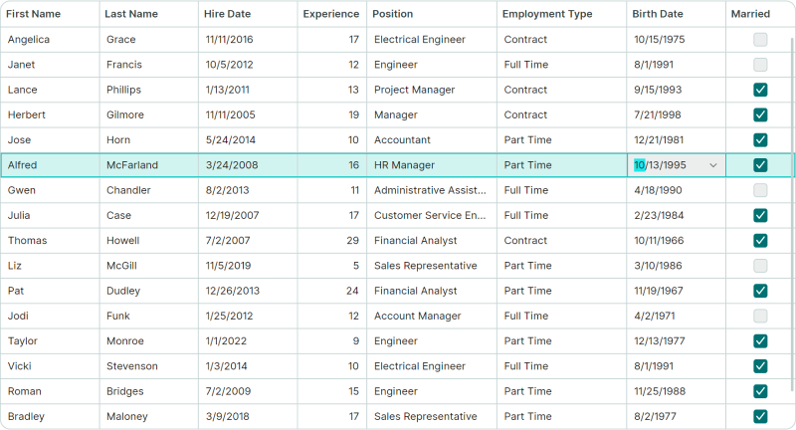Click the Employment Type cell for Janet Francis

tap(561, 65)
